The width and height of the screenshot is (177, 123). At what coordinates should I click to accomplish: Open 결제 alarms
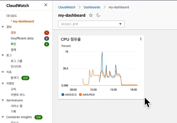[x=13, y=50]
